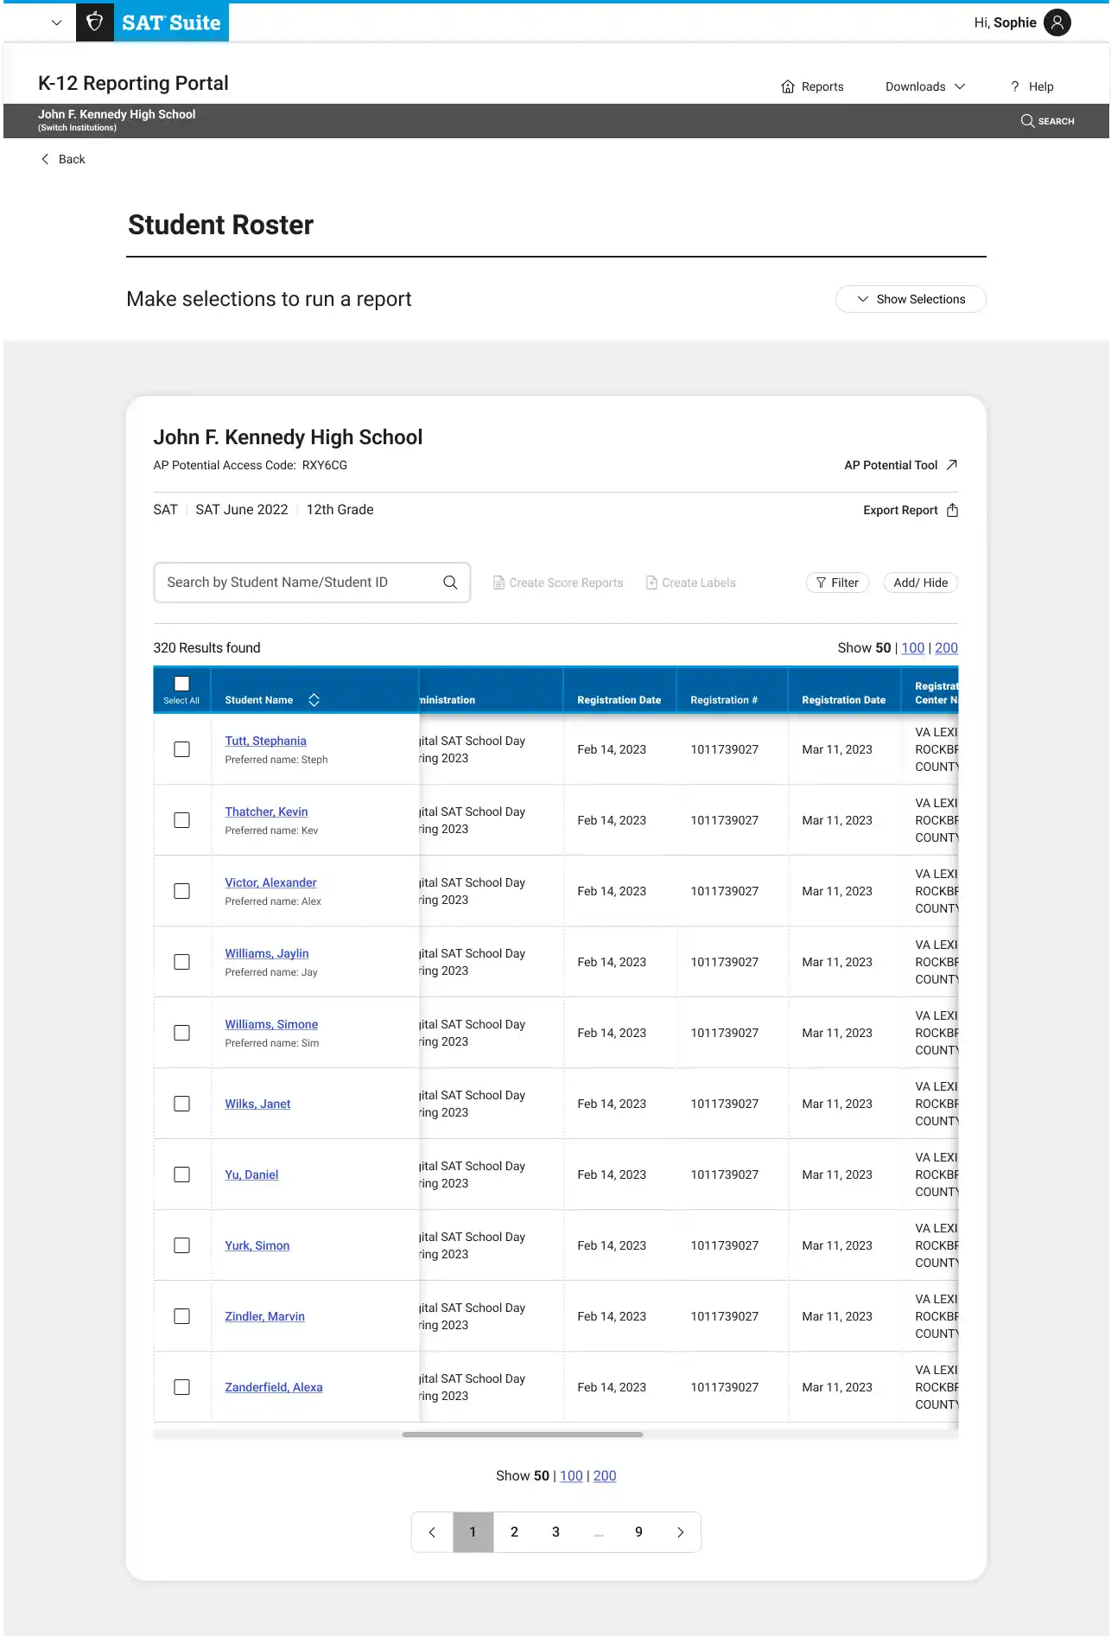Viewport: 1111px width, 1636px height.
Task: Go to previous page arrow
Action: tap(432, 1532)
